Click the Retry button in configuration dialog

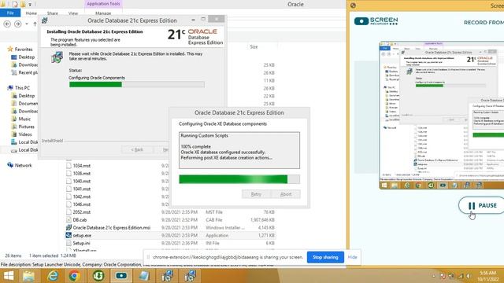tap(256, 194)
